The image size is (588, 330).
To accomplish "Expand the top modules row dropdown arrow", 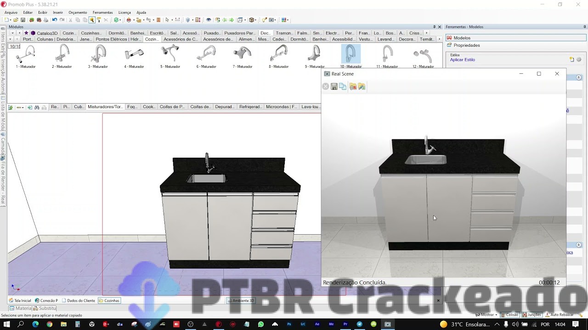I will (x=12, y=33).
